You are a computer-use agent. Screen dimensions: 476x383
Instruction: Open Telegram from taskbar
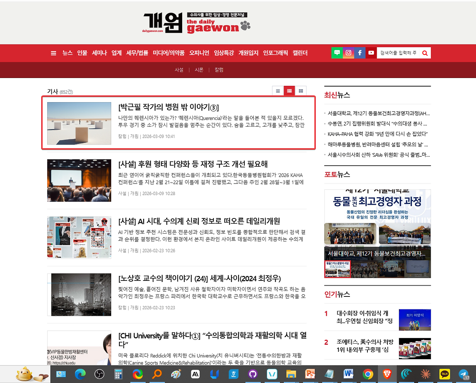(464, 374)
